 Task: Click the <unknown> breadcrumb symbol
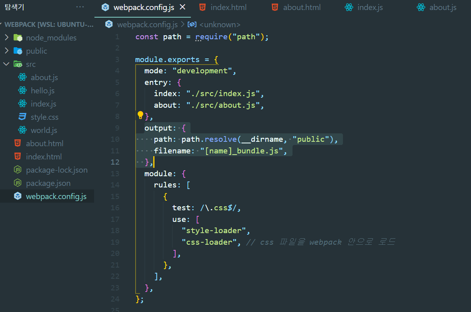coord(220,24)
